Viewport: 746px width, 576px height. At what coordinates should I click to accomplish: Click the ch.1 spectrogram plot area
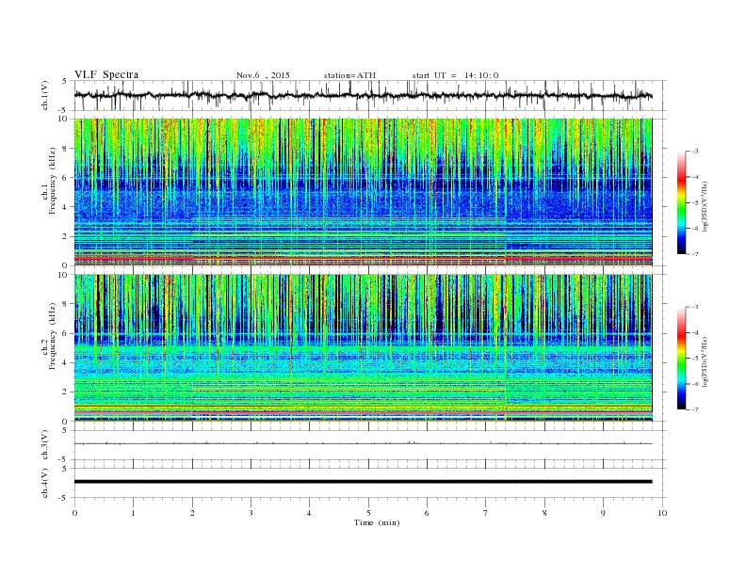click(x=363, y=192)
